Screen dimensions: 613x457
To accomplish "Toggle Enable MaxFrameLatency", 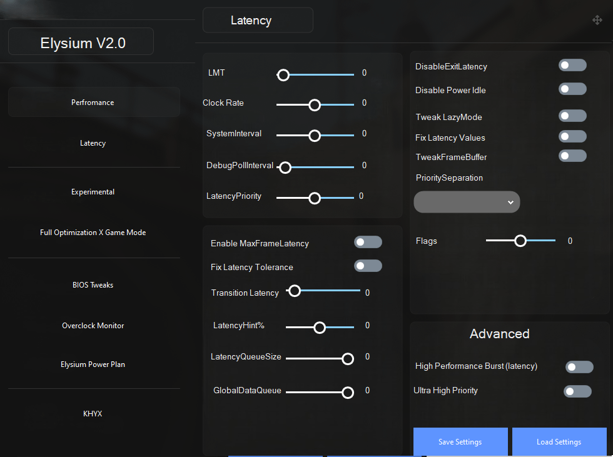I will [368, 242].
